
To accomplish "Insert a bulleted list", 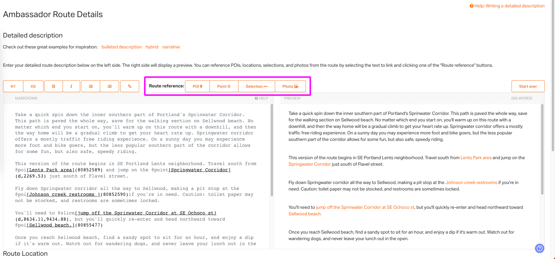I will click(x=110, y=86).
